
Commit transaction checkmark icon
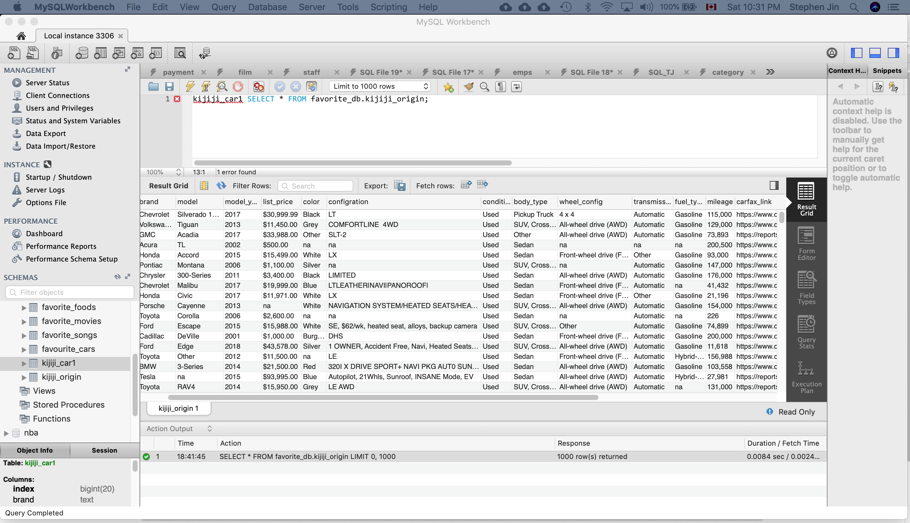pos(280,87)
